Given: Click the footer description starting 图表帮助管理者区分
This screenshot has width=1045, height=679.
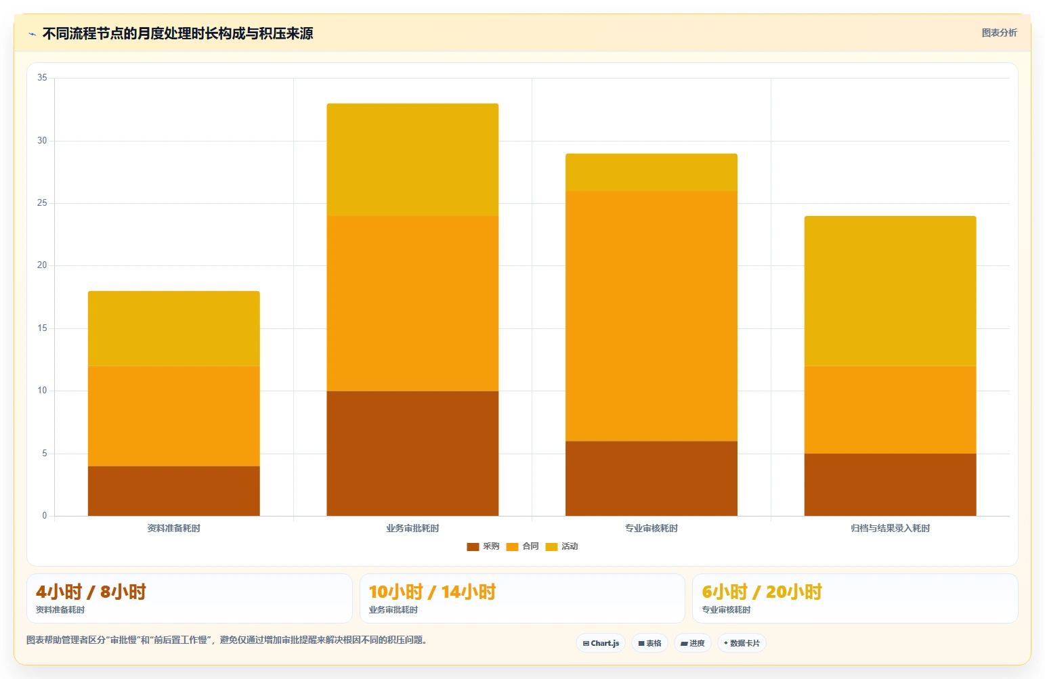Looking at the screenshot, I should 228,640.
